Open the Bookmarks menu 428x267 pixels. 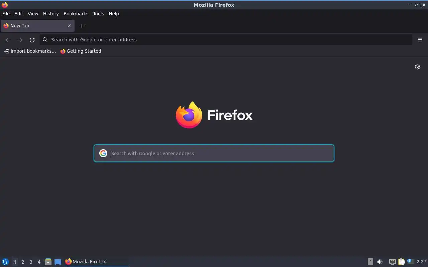pyautogui.click(x=76, y=14)
